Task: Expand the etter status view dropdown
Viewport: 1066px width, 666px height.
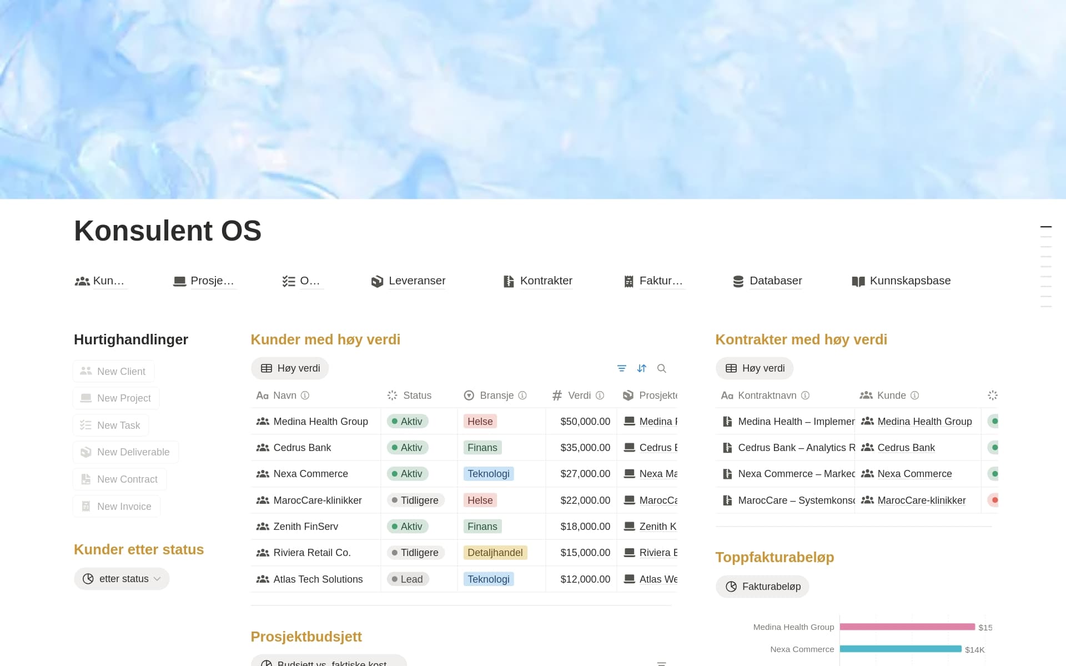Action: (x=122, y=579)
